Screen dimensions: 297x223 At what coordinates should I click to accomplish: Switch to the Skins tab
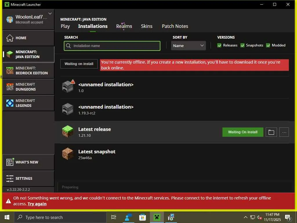coord(146,26)
